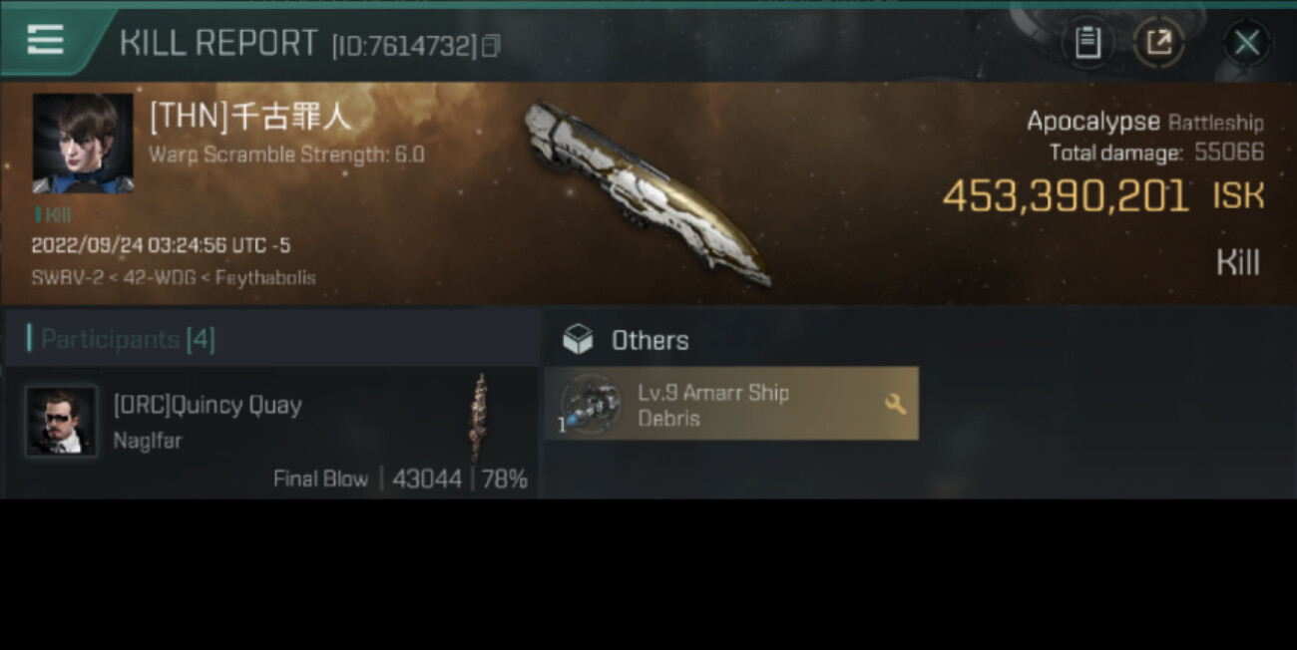Share kill report via export icon
This screenshot has width=1297, height=650.
(x=1159, y=42)
